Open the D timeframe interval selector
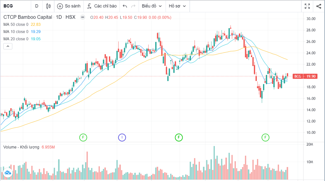This screenshot has height=181, width=325. (37, 6)
